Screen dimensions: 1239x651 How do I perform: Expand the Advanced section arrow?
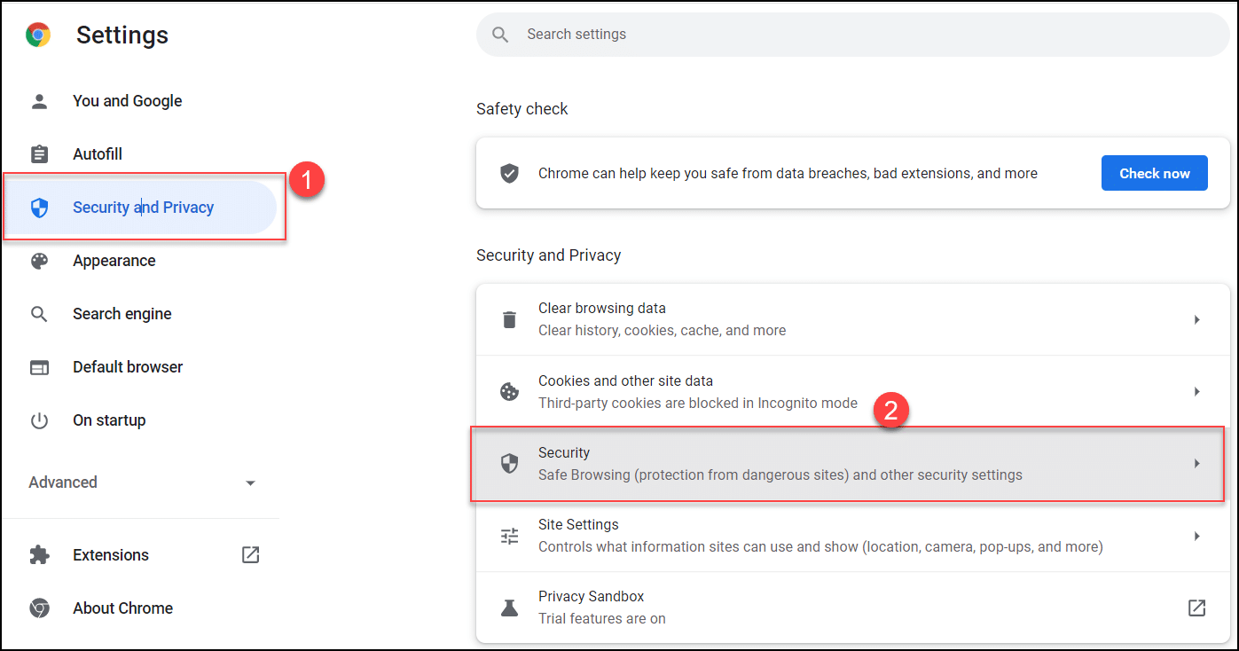(x=250, y=483)
